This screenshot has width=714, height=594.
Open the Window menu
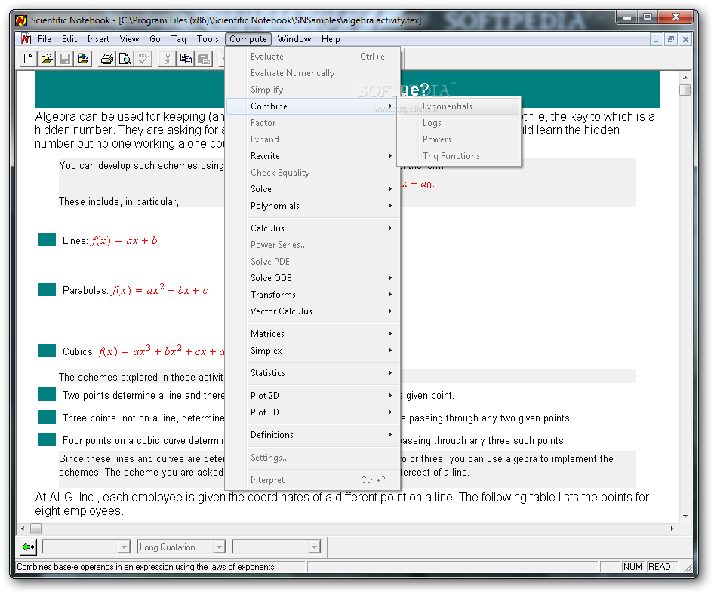294,39
